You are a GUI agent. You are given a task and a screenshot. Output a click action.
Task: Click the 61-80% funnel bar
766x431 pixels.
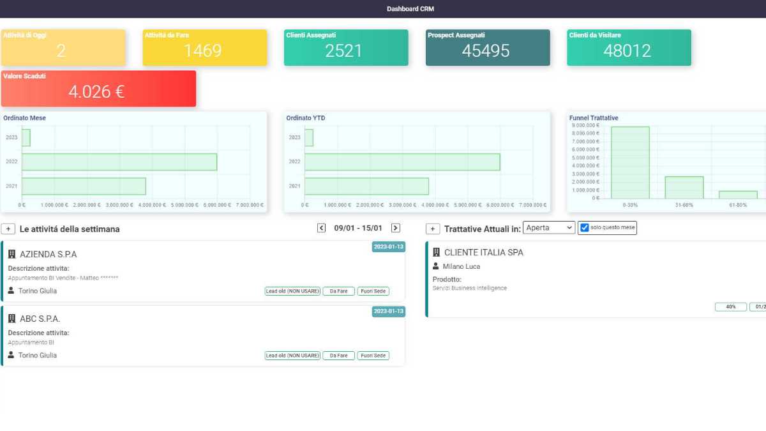tap(738, 195)
